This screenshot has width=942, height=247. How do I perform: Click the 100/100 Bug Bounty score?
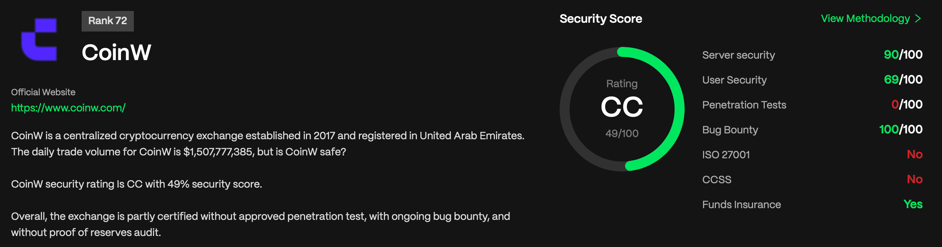[x=900, y=129]
